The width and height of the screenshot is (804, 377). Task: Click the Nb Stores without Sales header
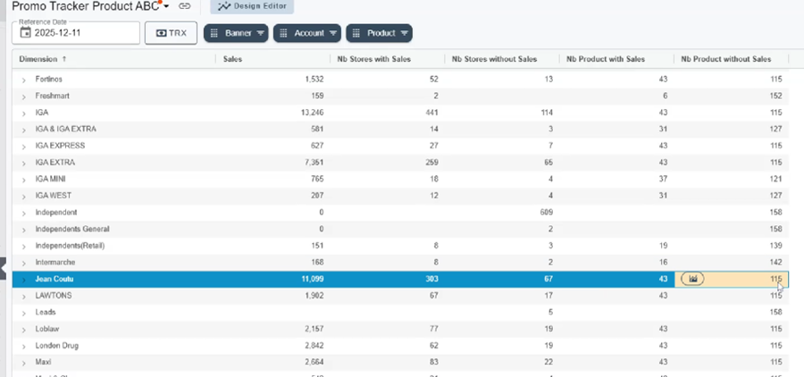tap(494, 59)
